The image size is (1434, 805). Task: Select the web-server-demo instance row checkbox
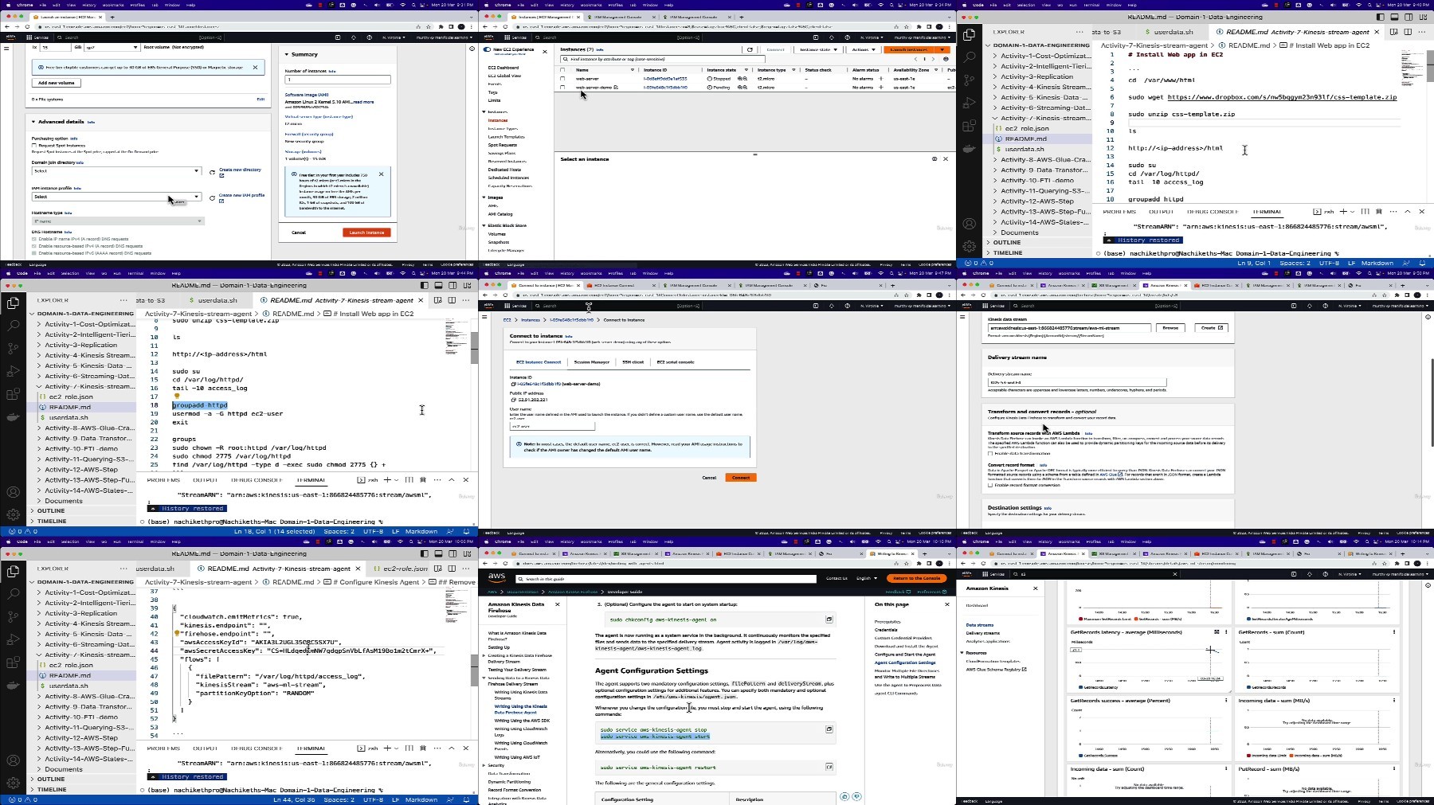562,88
